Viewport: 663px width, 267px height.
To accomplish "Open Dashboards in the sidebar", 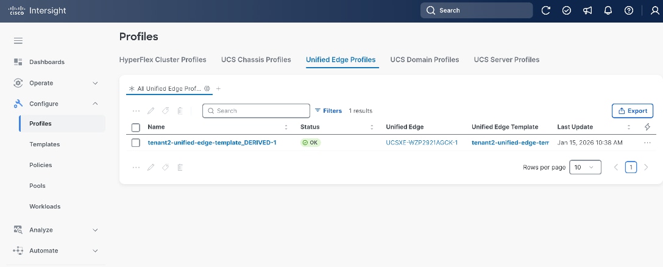I will (x=47, y=62).
